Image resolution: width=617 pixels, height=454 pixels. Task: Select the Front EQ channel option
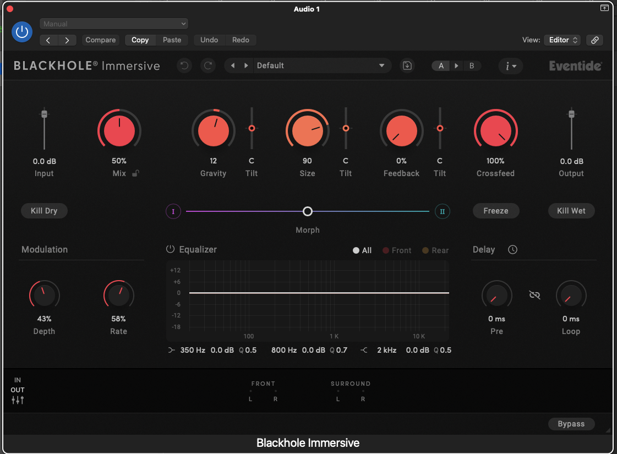coord(397,250)
